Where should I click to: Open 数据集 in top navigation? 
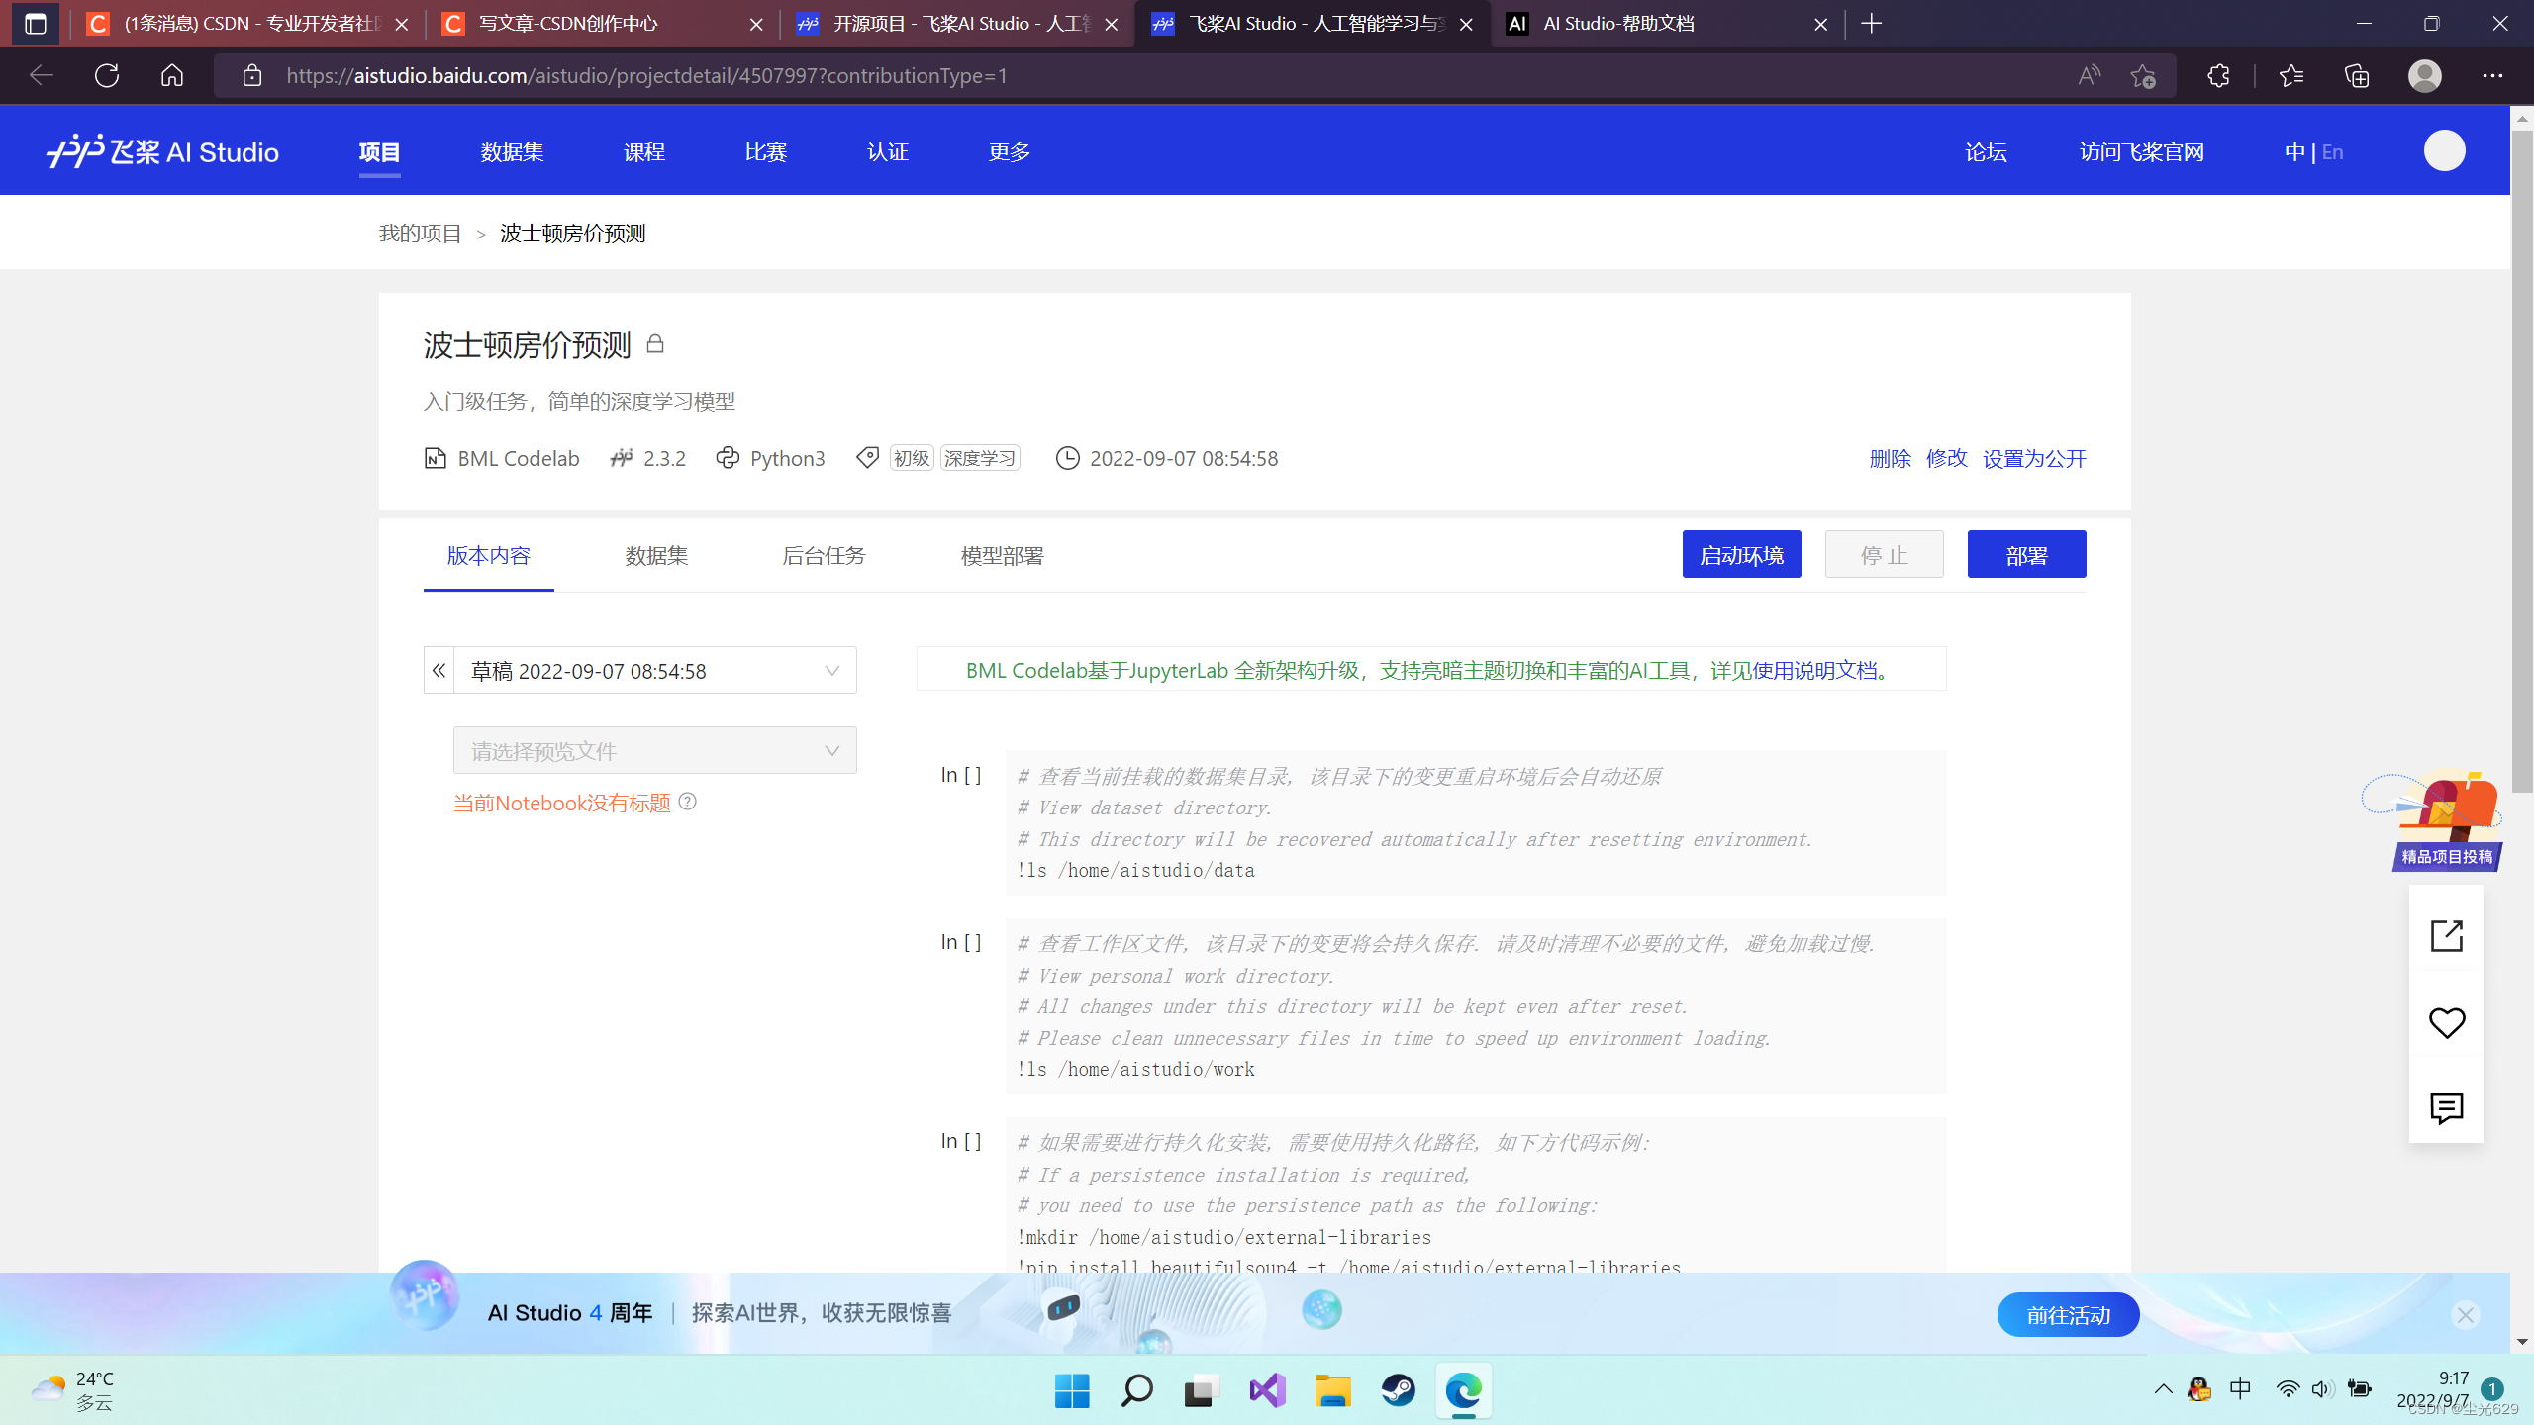click(x=512, y=151)
